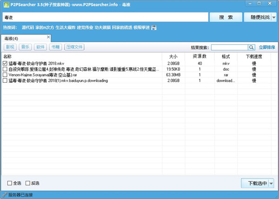
Task: Check the baiduyun.p.downloading result checkbox
Action: [5, 80]
